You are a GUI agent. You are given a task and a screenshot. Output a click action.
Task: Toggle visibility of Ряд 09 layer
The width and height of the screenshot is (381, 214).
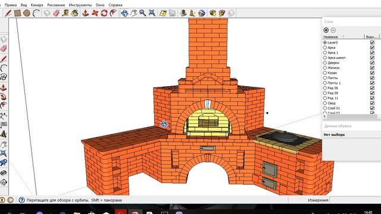coord(372,93)
